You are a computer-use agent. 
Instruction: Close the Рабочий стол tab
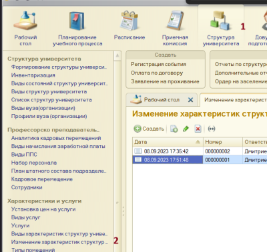190,100
